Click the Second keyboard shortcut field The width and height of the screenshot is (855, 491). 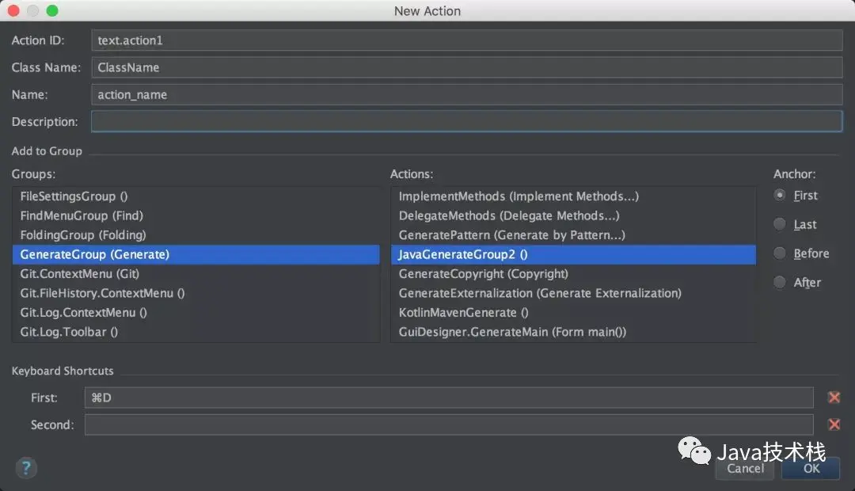click(x=449, y=425)
